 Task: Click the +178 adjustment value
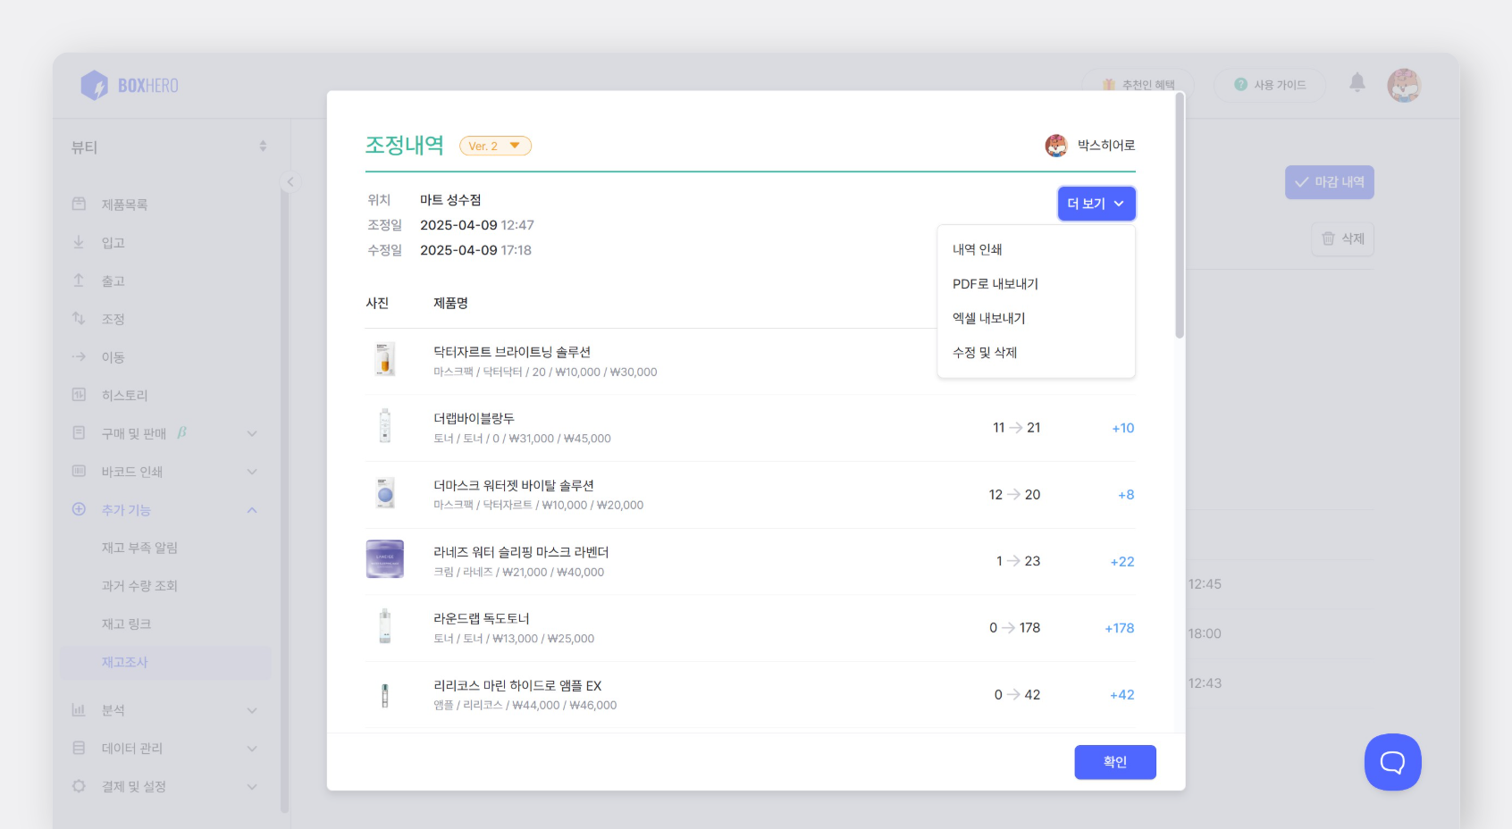(1120, 628)
